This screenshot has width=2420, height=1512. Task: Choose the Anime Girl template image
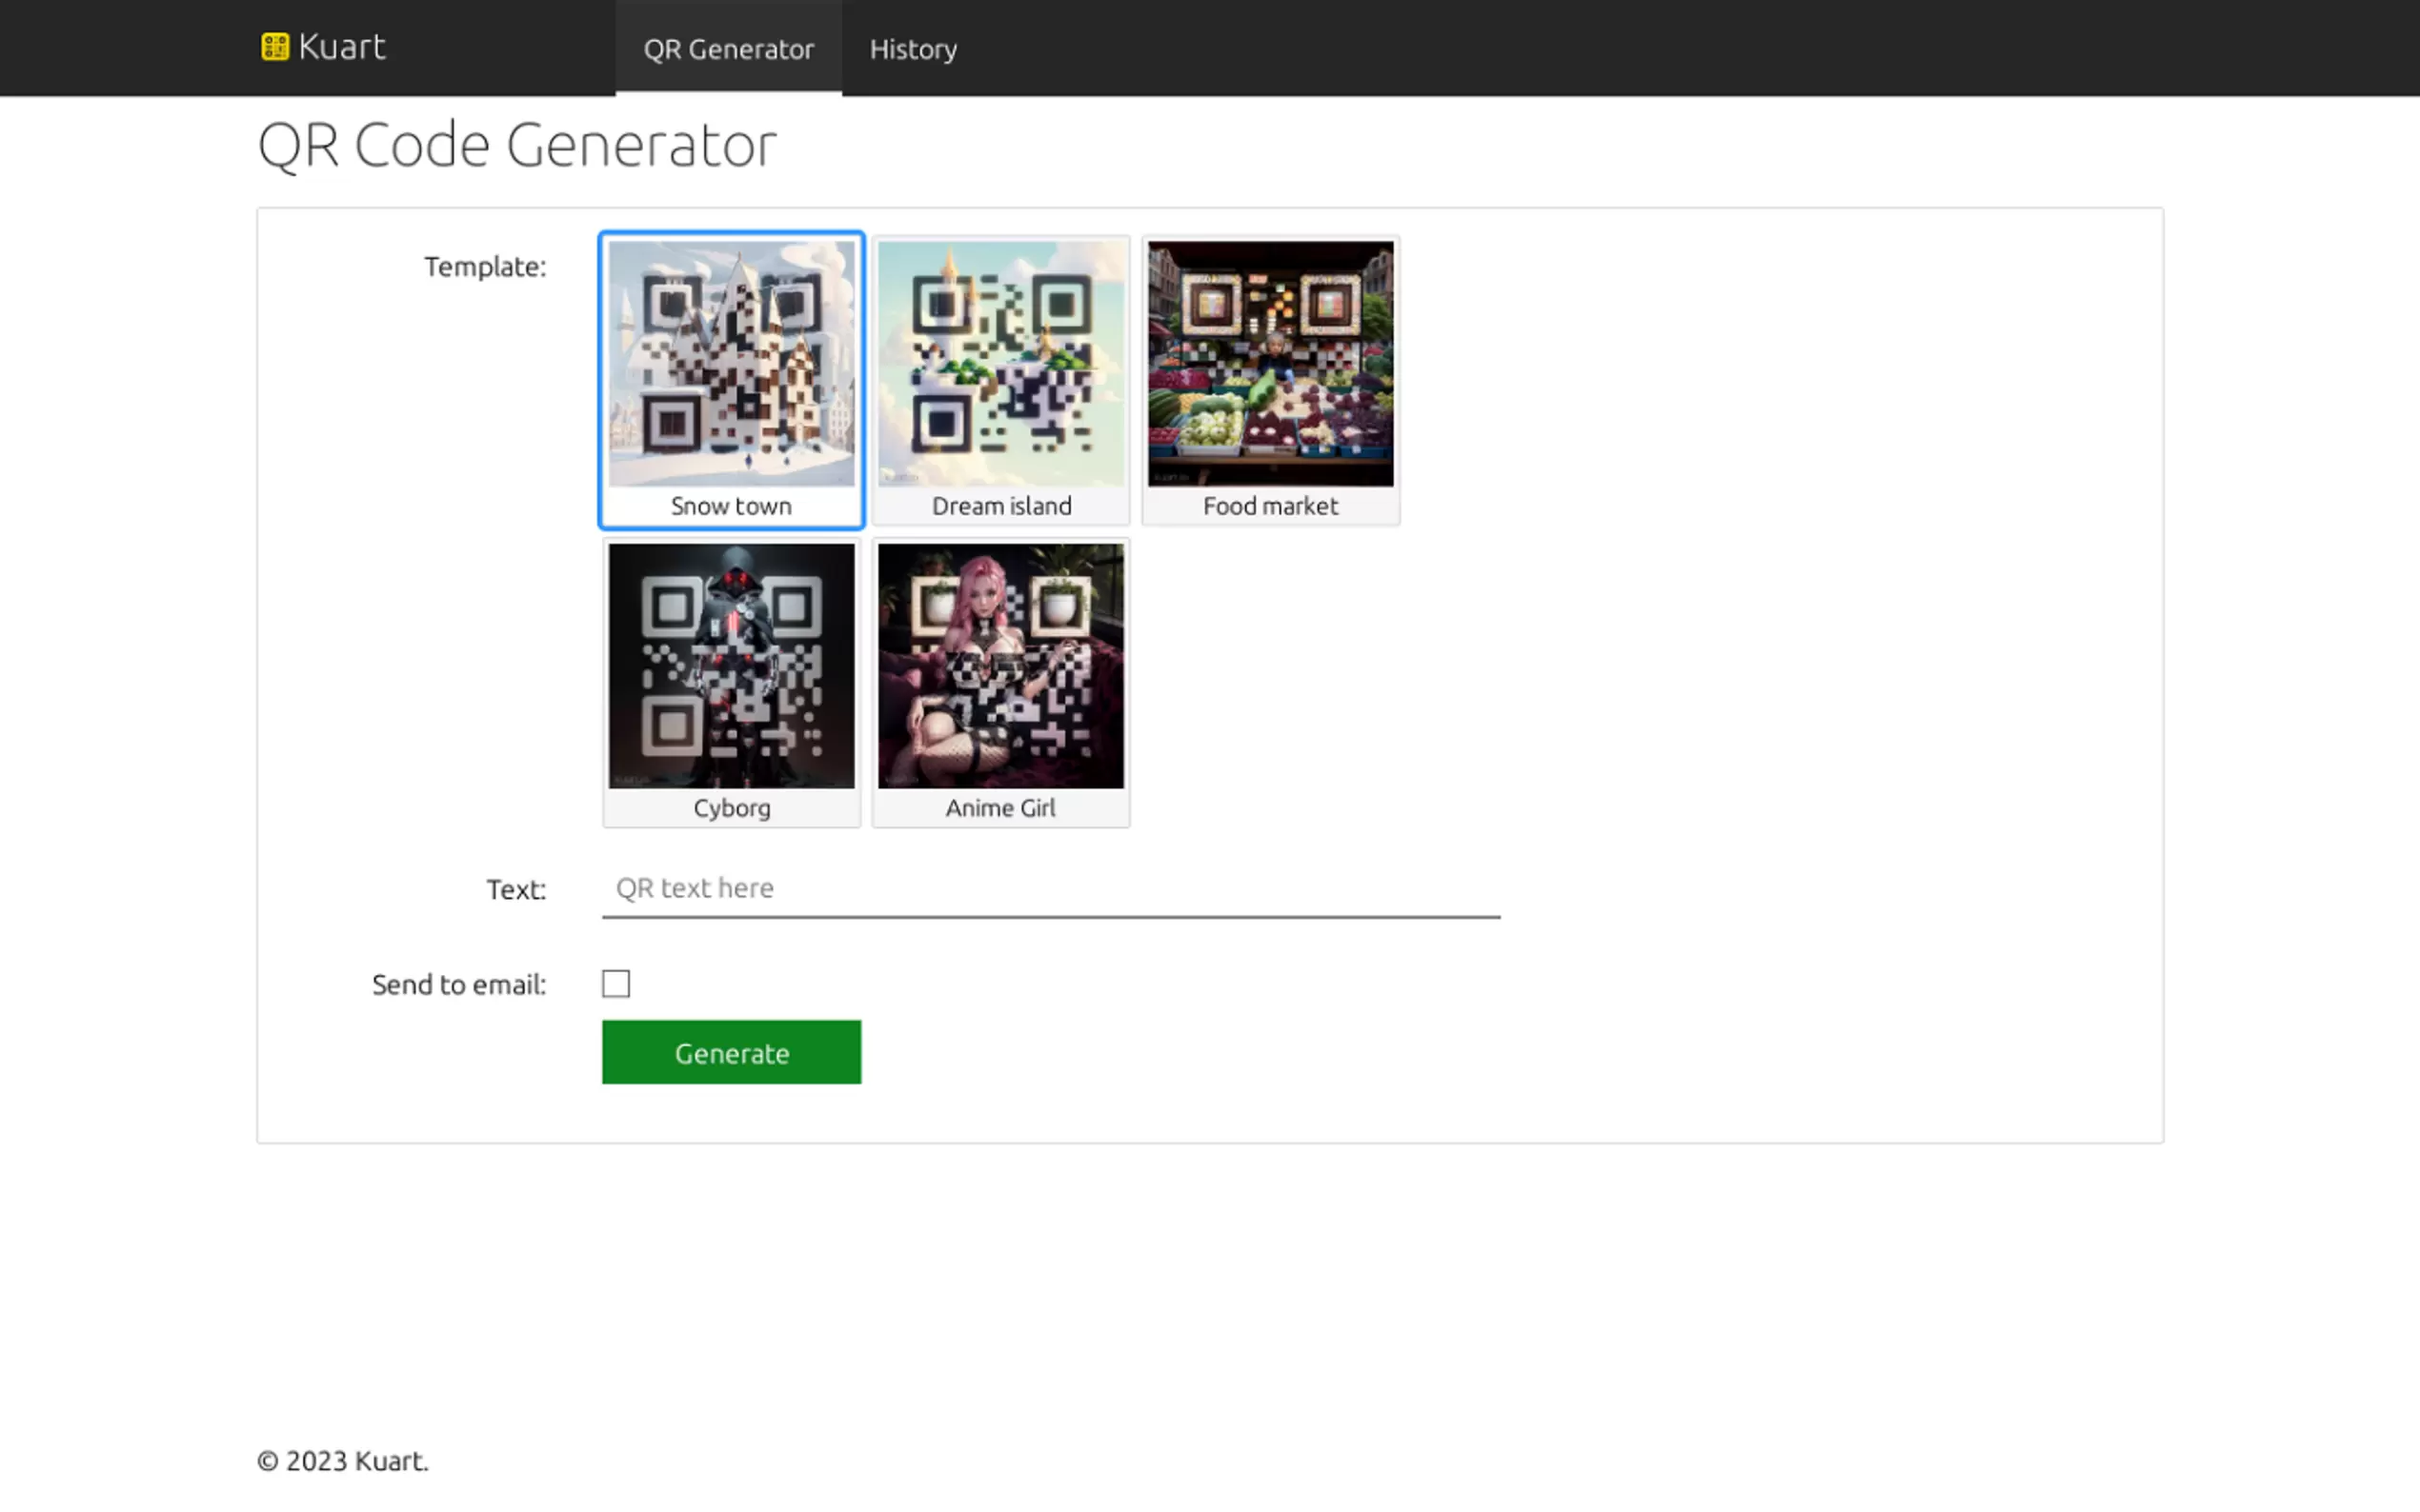pyautogui.click(x=1000, y=666)
